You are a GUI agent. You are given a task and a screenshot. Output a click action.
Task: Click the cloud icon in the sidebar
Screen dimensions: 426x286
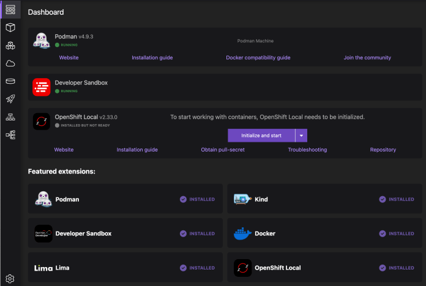(10, 63)
